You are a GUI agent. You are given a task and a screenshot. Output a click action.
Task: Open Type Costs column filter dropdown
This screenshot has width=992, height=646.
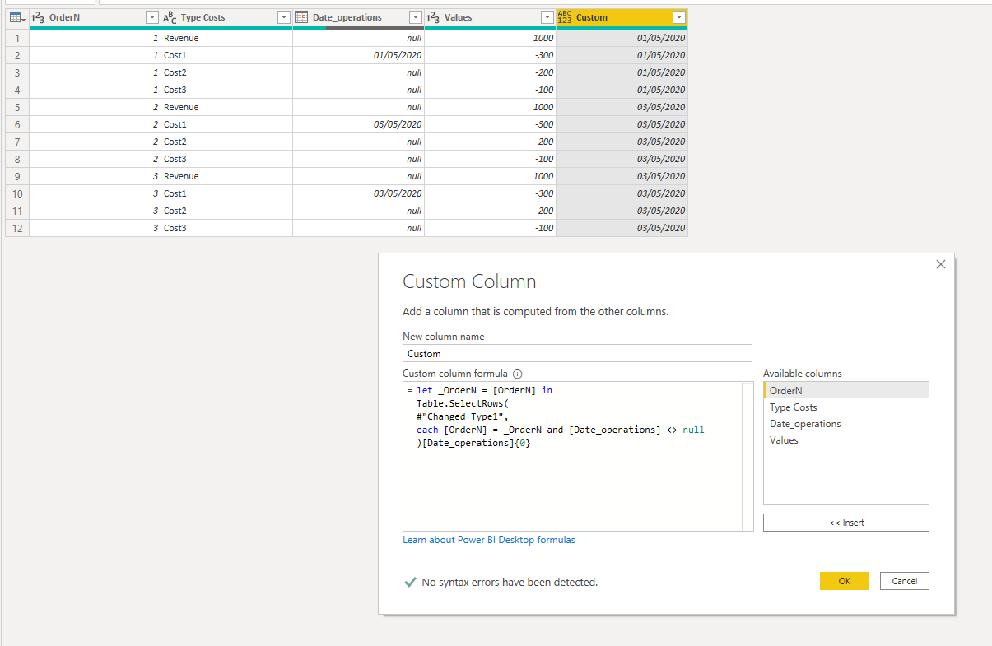(283, 17)
